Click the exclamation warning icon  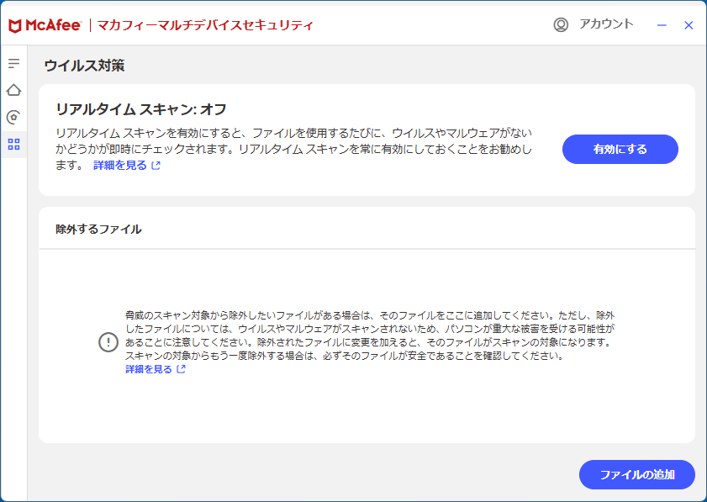108,342
